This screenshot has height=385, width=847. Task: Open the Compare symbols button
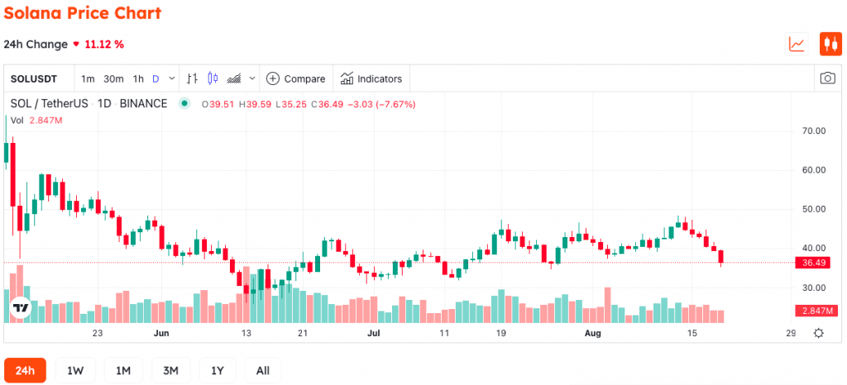296,78
